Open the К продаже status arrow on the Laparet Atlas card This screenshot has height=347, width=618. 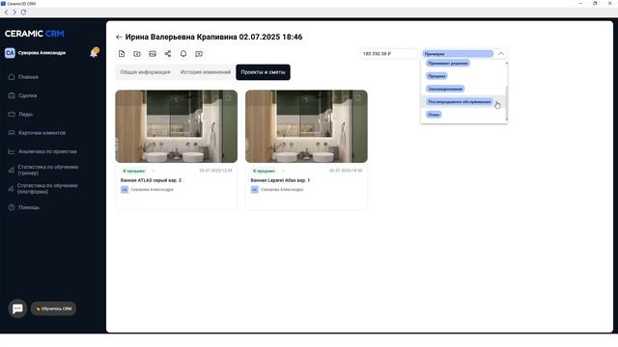[x=283, y=172]
